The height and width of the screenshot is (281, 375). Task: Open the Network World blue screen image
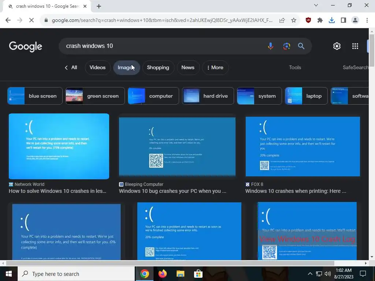(59, 146)
